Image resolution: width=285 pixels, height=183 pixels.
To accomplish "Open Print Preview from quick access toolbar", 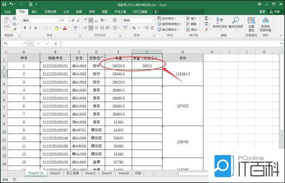I will click(x=31, y=4).
